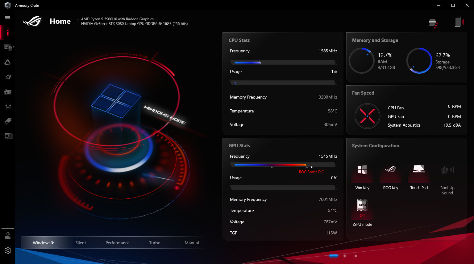The image size is (474, 264).
Task: Open the Aura Sync triangle icon
Action: (x=8, y=62)
